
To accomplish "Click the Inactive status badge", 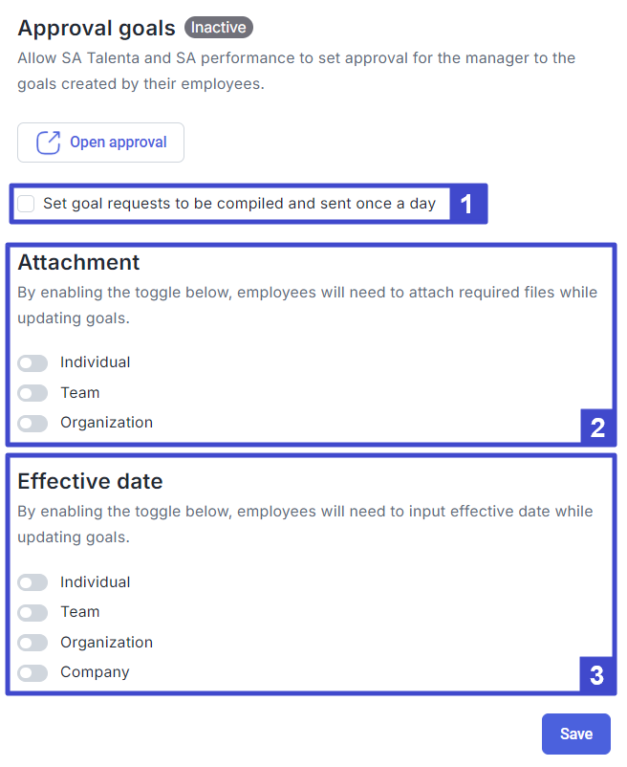I will [219, 28].
